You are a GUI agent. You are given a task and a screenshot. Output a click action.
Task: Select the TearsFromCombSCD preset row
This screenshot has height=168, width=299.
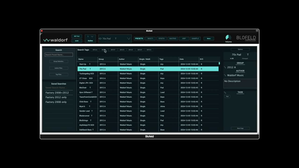click(x=148, y=97)
